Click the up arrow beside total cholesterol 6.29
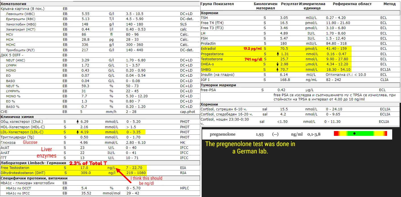The height and width of the screenshot is (197, 401). 77,122
